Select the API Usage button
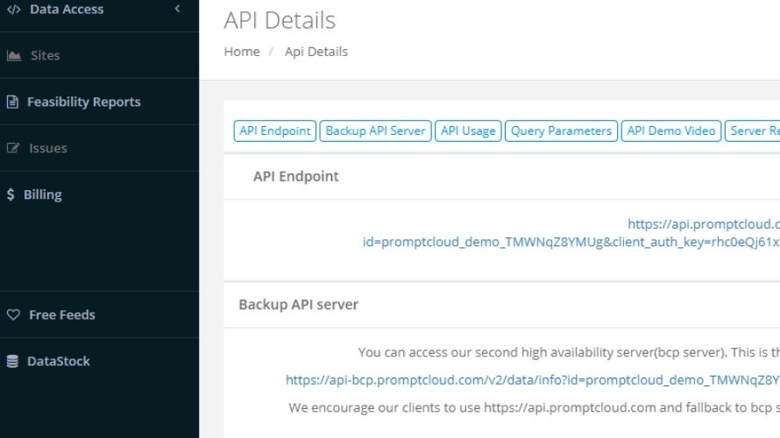Screen dimensions: 780x438 (468, 131)
